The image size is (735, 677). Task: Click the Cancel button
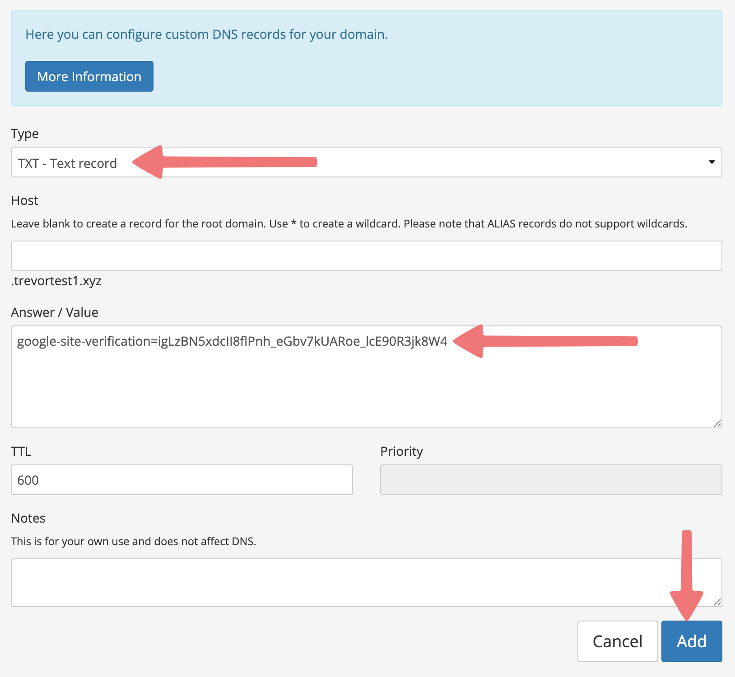(618, 641)
